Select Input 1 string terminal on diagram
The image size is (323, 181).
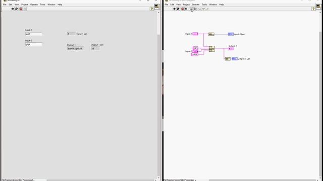(x=195, y=34)
